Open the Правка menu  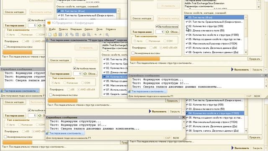(x=63, y=29)
